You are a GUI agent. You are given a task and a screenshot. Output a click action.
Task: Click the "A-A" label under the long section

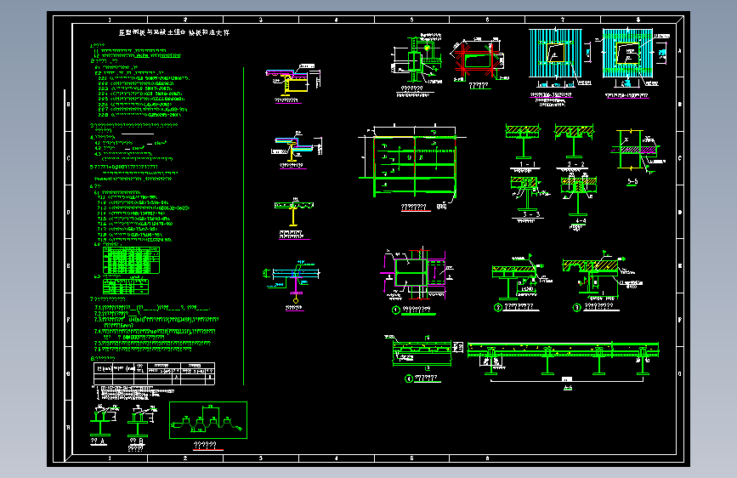pyautogui.click(x=568, y=388)
